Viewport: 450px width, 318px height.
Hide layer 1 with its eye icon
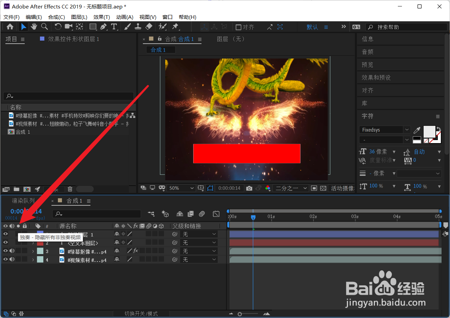pos(5,234)
